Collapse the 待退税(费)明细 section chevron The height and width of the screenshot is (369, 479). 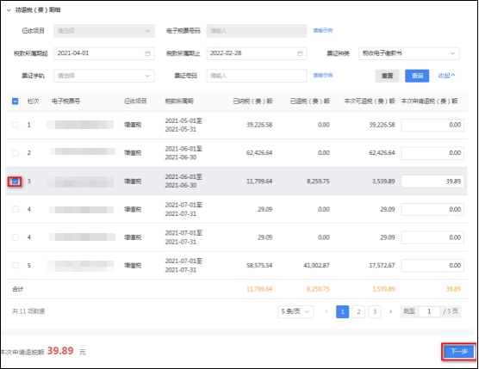(9, 10)
